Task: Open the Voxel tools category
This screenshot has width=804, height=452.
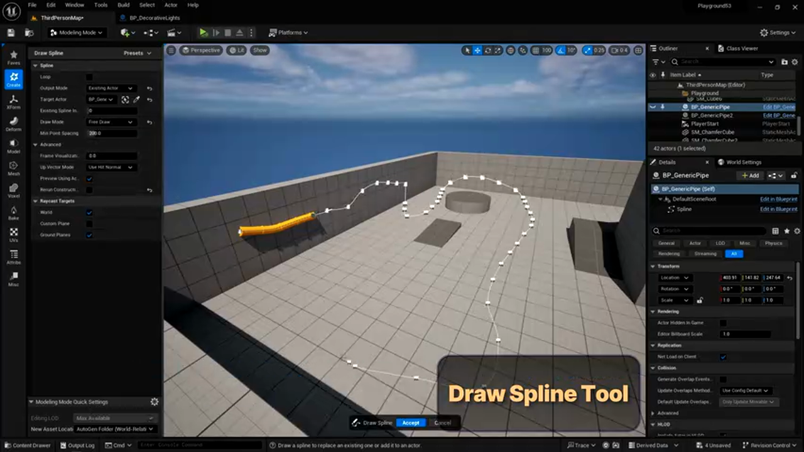Action: pyautogui.click(x=13, y=191)
